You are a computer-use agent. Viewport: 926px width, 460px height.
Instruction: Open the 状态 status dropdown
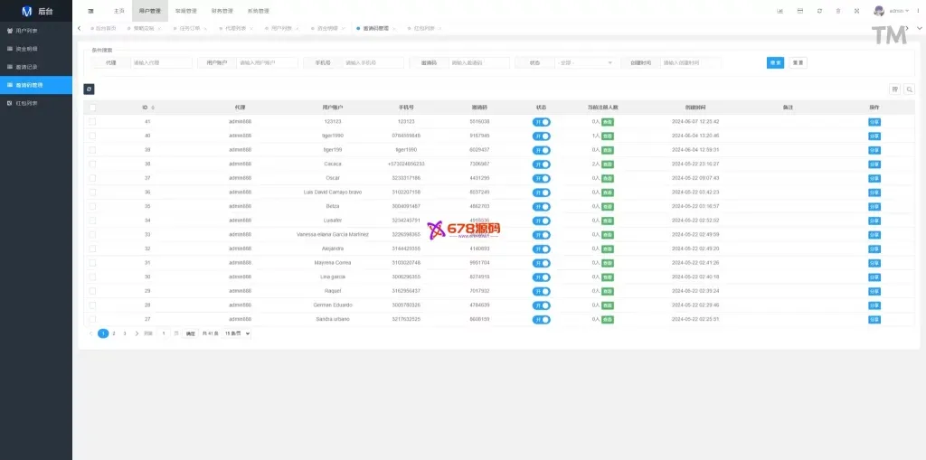tap(585, 63)
